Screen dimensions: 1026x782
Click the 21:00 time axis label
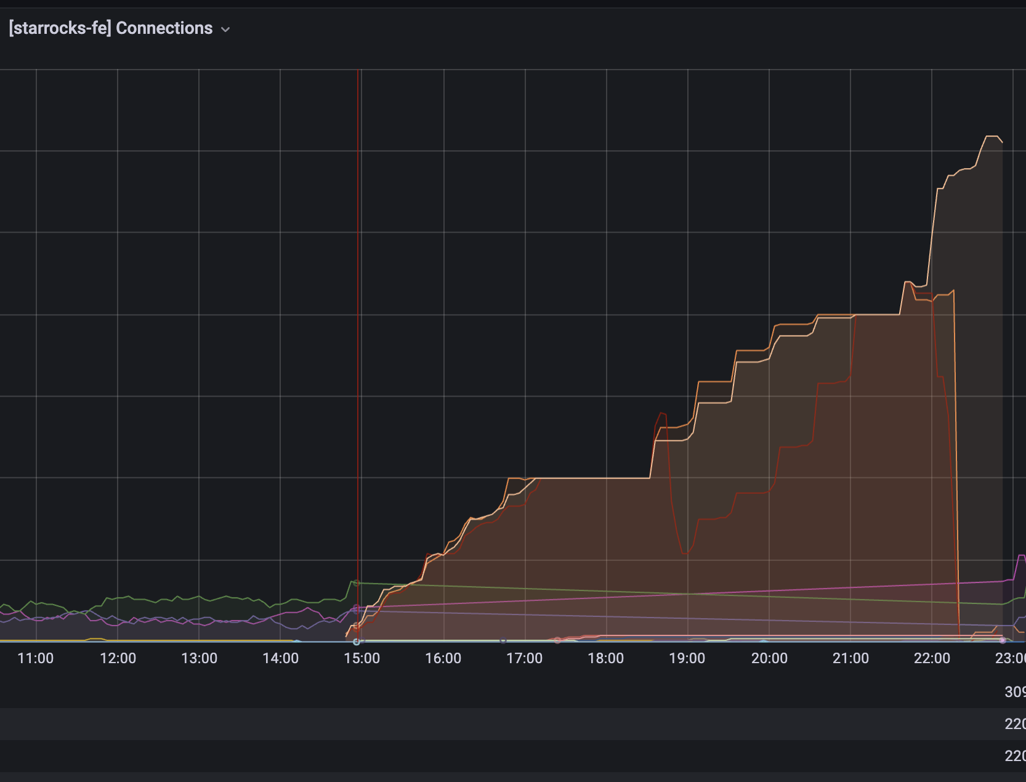850,658
